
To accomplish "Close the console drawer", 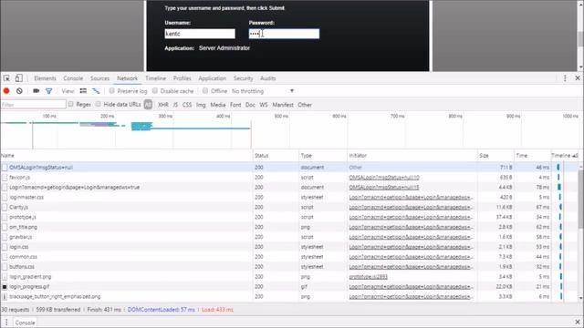I will [578, 322].
